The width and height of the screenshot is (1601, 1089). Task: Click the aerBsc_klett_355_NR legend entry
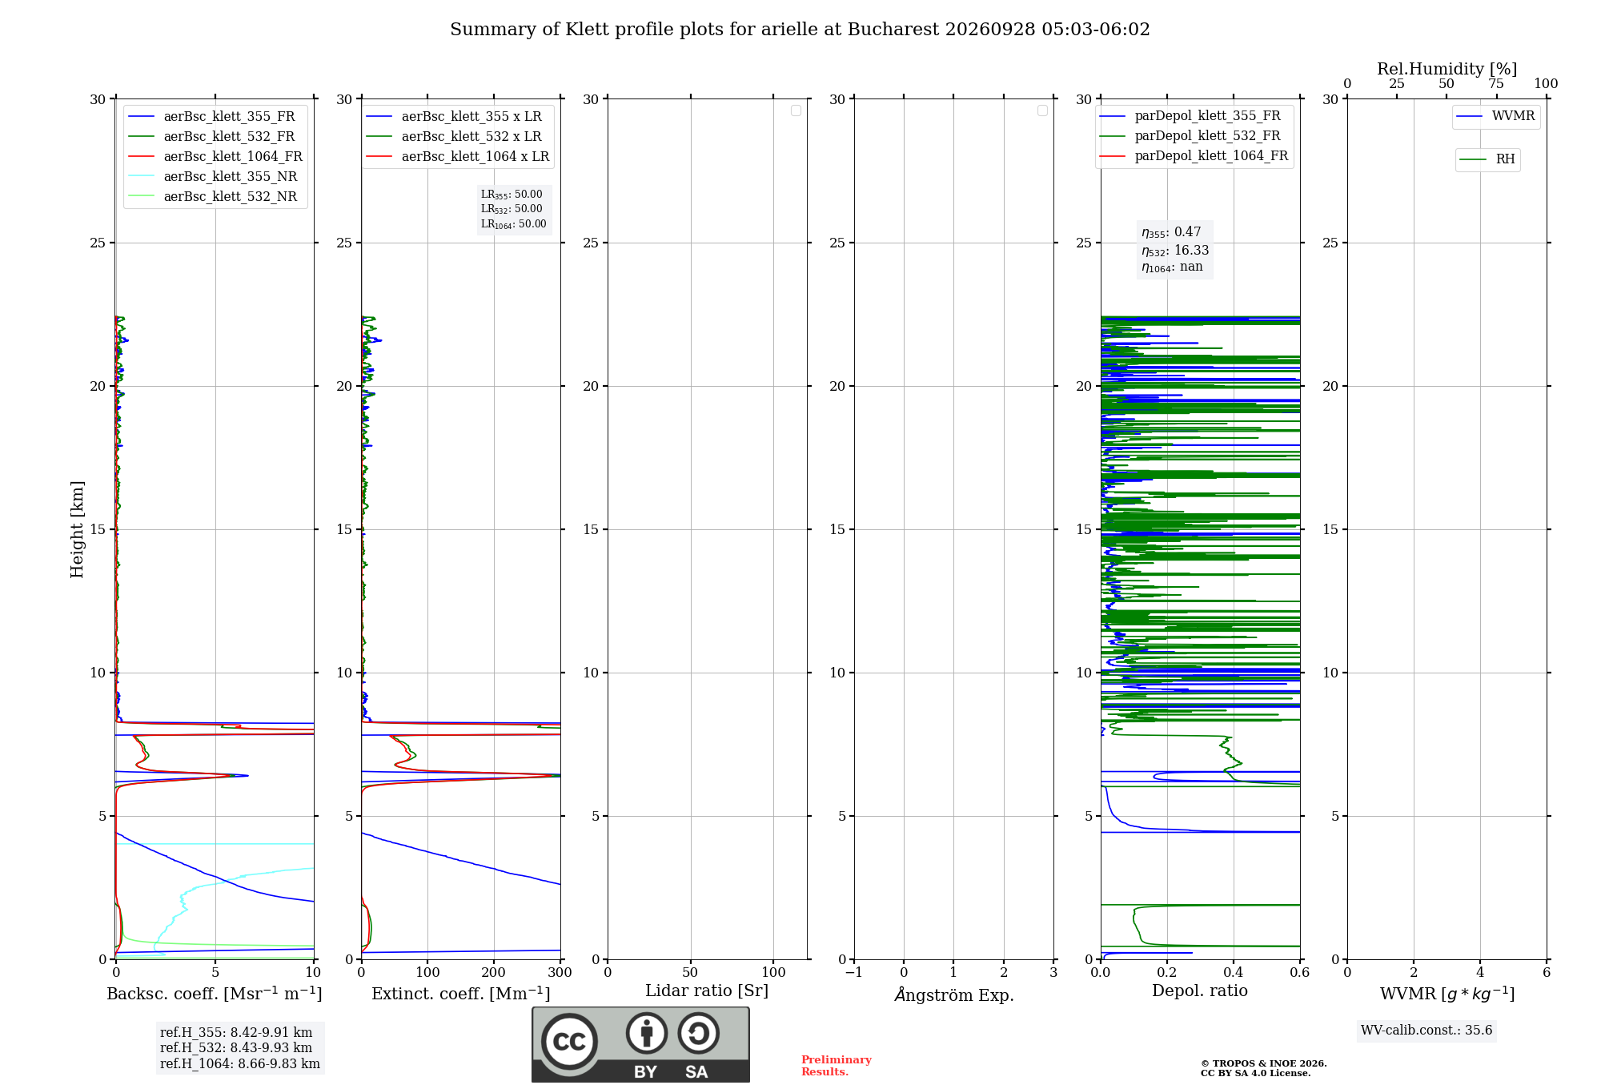(213, 177)
